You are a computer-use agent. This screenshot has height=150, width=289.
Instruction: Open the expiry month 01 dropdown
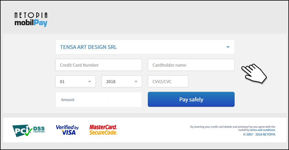(76, 81)
